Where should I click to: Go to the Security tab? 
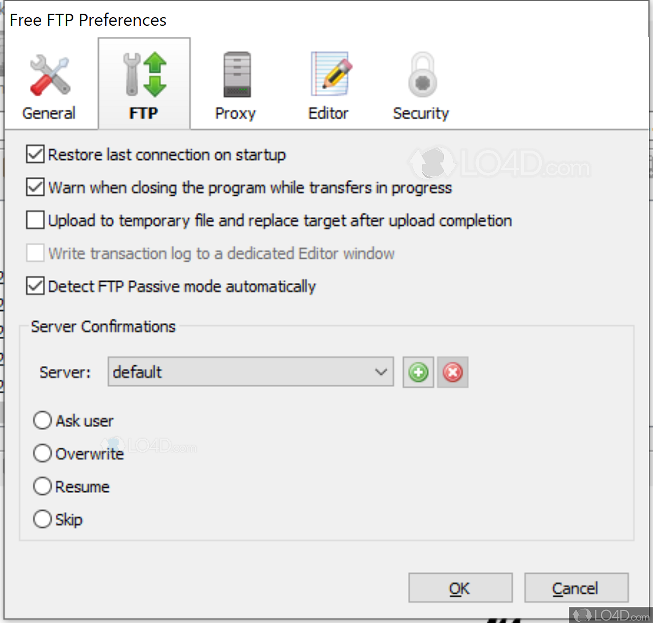421,83
